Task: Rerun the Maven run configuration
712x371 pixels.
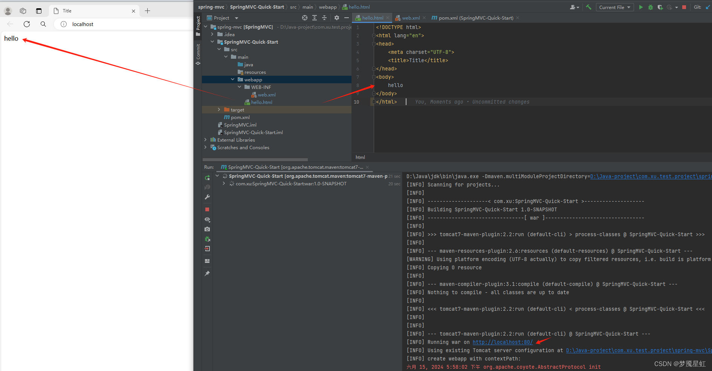Action: coord(207,177)
